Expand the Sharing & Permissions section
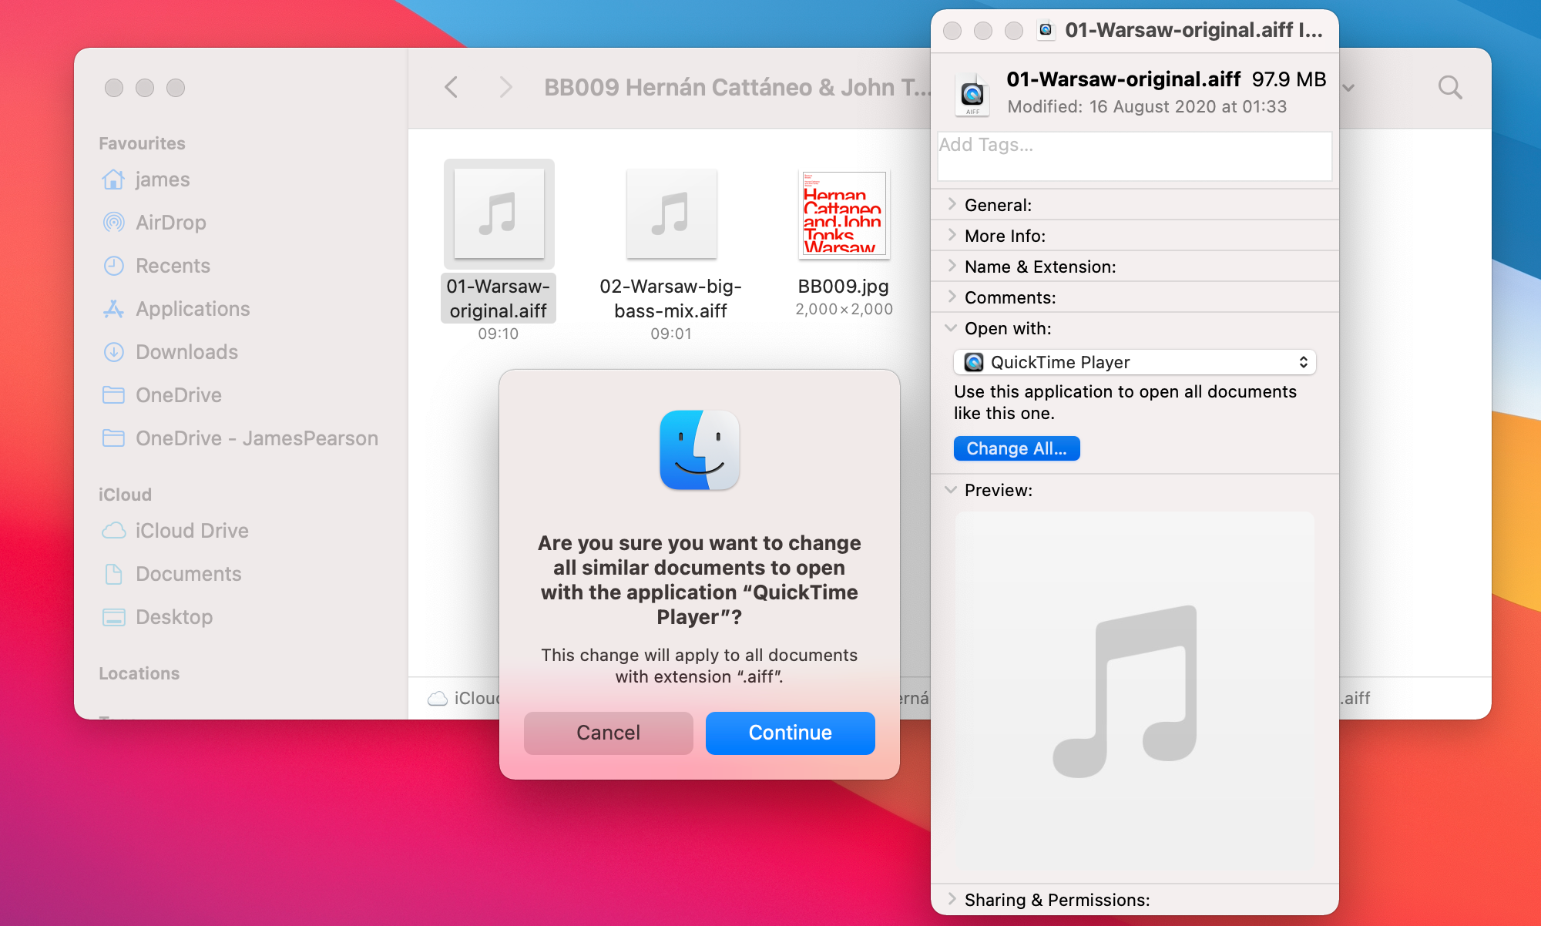Screen dimensions: 1541x926 952,899
